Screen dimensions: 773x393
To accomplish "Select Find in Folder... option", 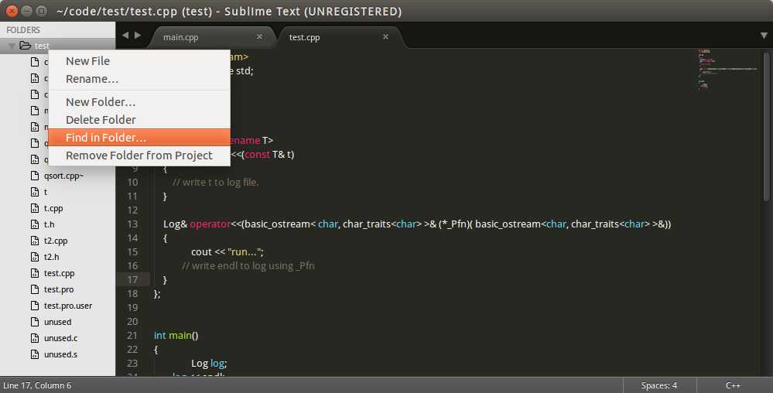I will [x=139, y=138].
